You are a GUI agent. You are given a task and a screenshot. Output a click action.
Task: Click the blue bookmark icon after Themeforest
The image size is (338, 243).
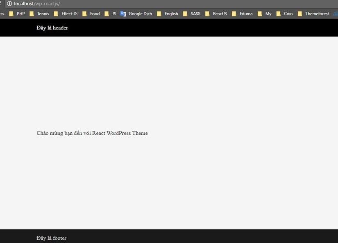pos(336,14)
